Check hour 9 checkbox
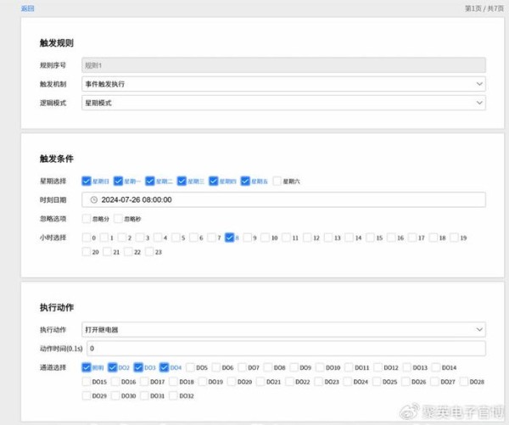Image resolution: width=509 pixels, height=425 pixels. tap(248, 238)
